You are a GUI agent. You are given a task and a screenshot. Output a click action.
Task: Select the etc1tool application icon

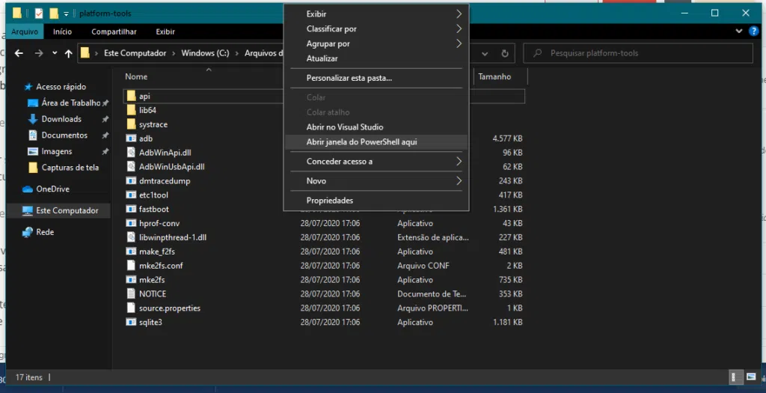tap(131, 195)
